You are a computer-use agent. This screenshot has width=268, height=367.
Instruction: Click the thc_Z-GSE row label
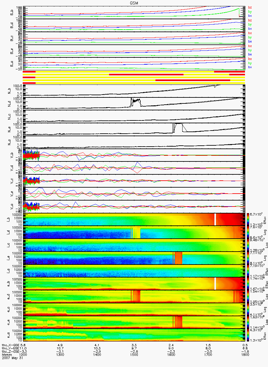[11, 352]
